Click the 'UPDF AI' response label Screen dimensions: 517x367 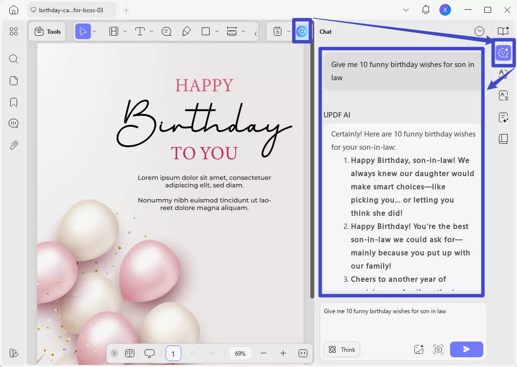[337, 115]
